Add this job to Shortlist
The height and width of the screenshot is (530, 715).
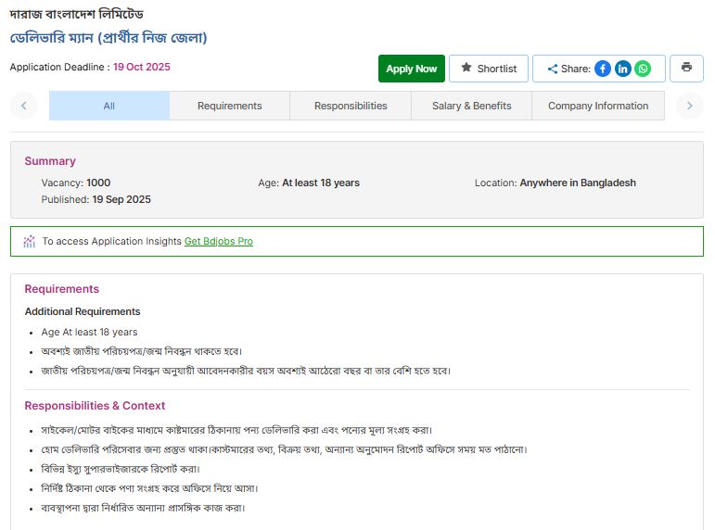click(x=489, y=69)
